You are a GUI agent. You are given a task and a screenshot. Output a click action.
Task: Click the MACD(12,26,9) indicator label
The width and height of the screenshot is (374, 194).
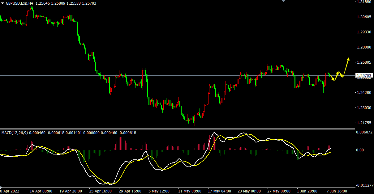(15, 133)
